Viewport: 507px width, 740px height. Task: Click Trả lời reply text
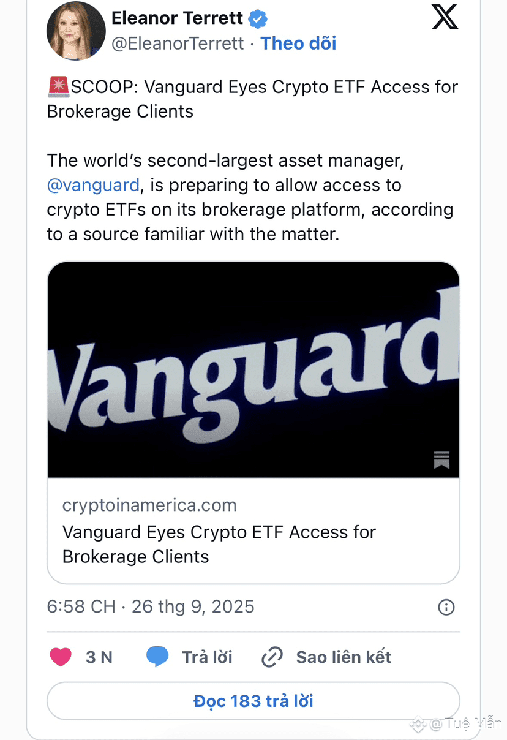[207, 657]
